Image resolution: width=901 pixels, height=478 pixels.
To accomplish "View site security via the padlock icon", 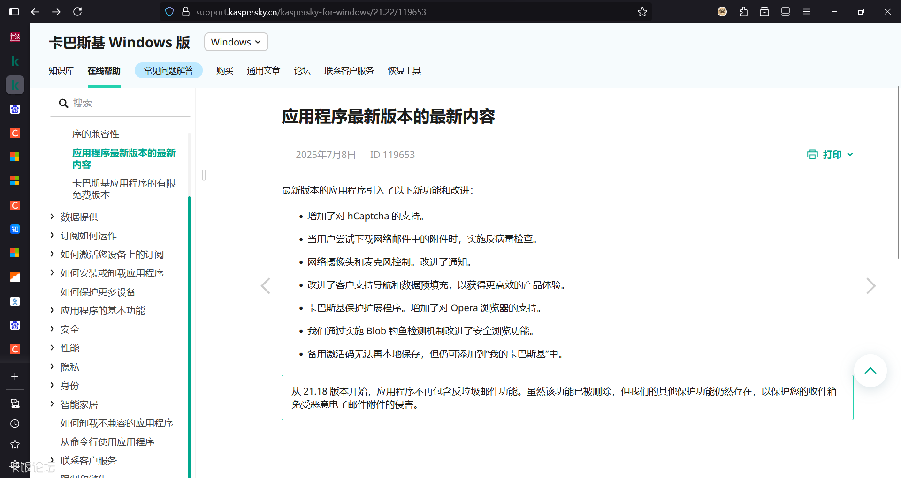I will [x=186, y=12].
